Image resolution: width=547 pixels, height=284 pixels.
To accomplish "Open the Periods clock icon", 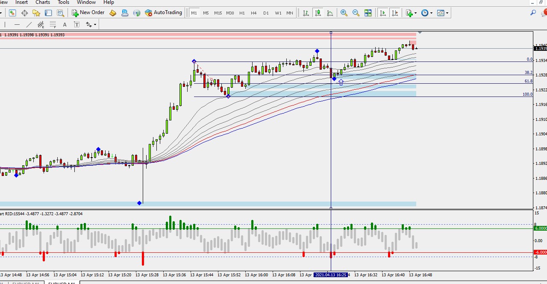I will pyautogui.click(x=425, y=13).
